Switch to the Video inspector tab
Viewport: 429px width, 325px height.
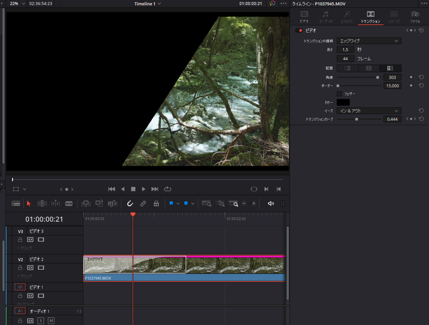click(304, 17)
